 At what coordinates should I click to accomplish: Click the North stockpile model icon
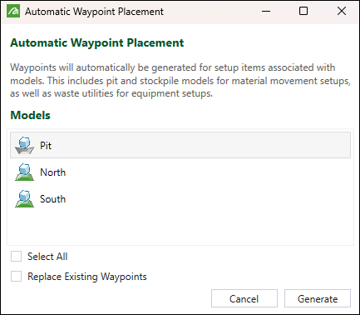coord(24,172)
